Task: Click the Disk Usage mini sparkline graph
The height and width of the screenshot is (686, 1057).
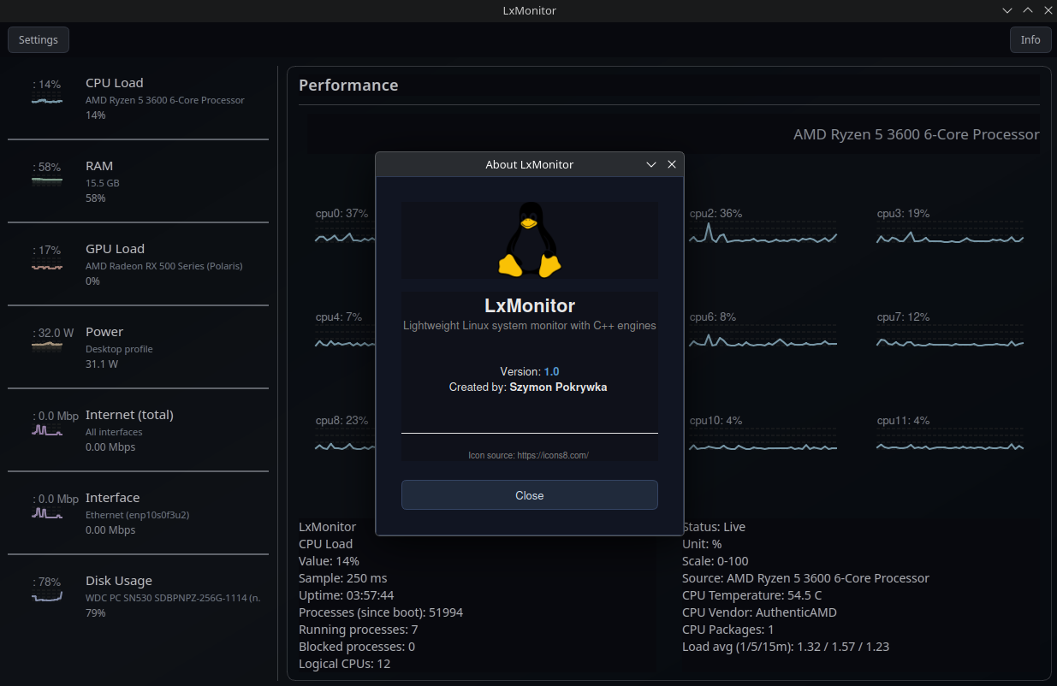Action: pos(47,596)
